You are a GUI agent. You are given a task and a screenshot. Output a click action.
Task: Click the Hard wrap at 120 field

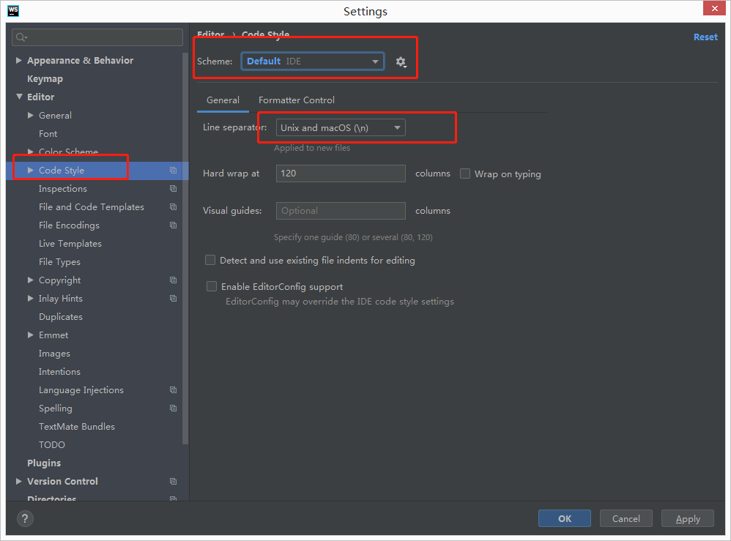[341, 174]
